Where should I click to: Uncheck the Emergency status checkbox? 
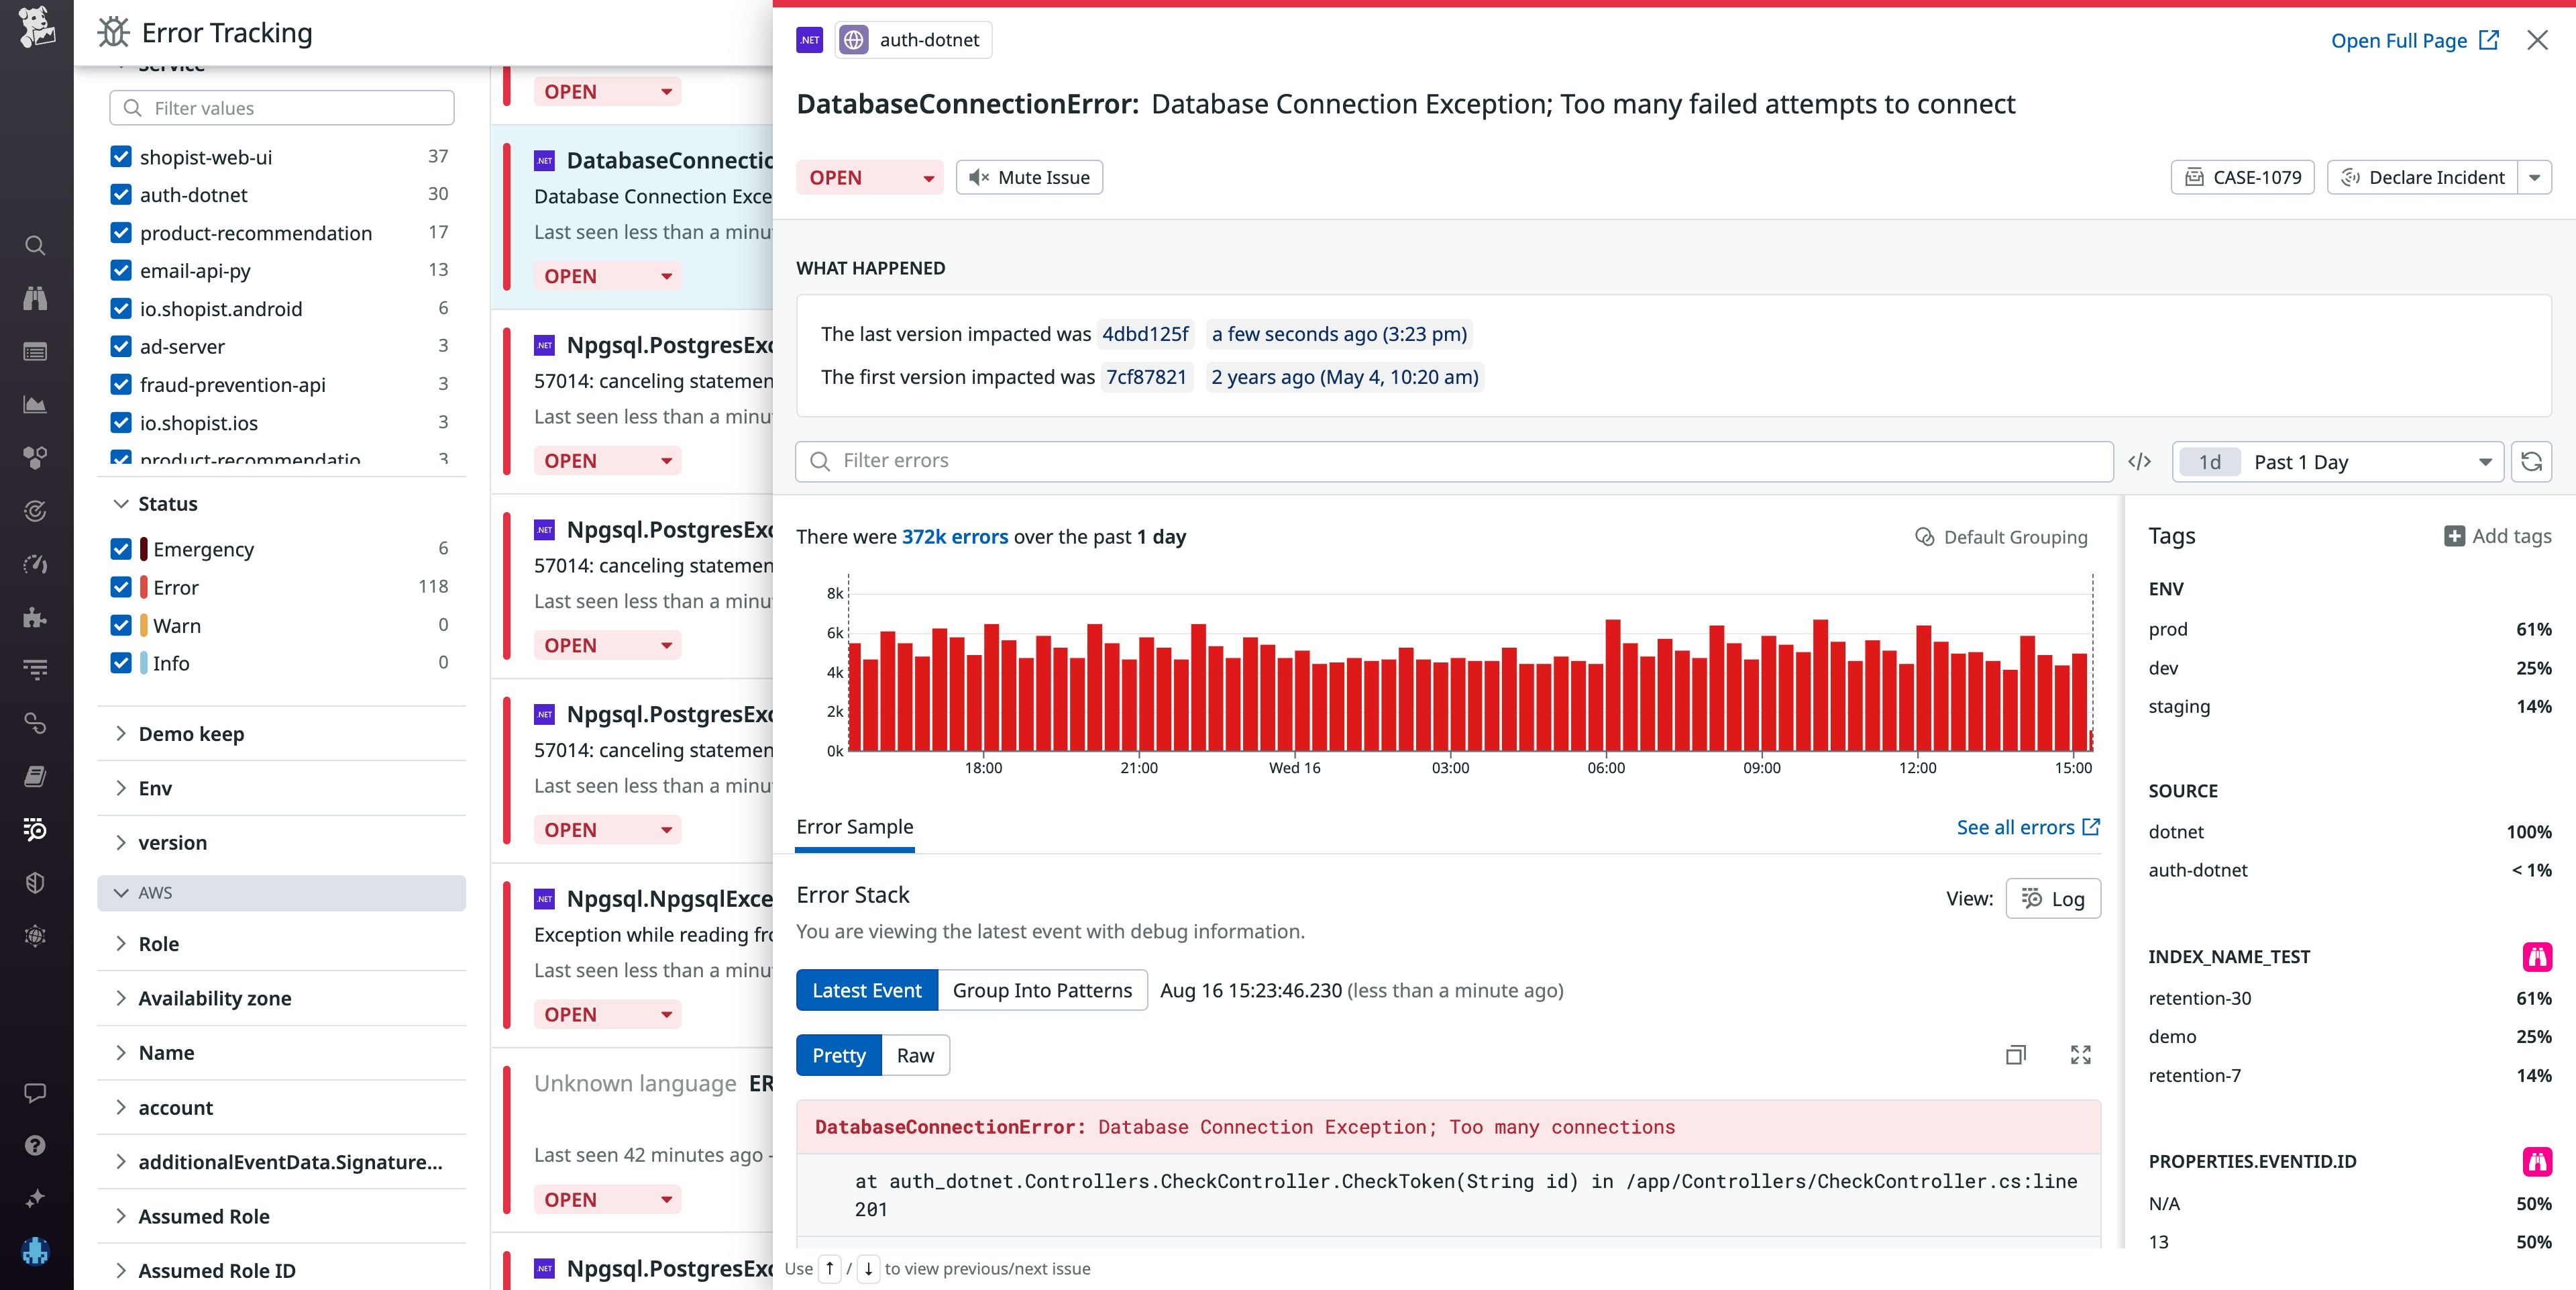(121, 548)
